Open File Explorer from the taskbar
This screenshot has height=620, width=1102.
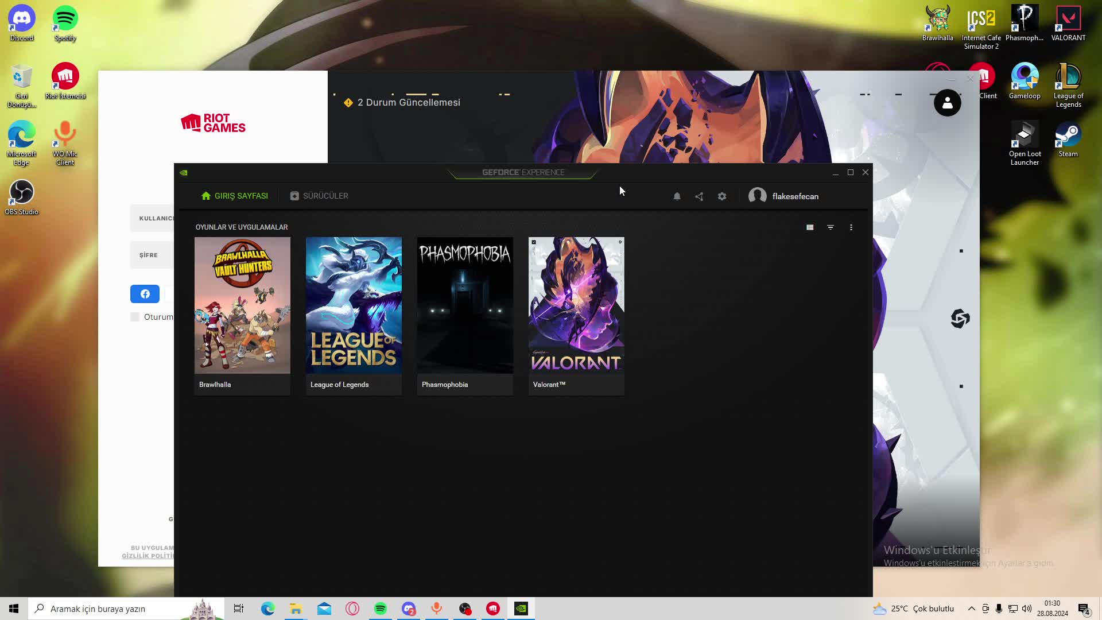coord(296,609)
